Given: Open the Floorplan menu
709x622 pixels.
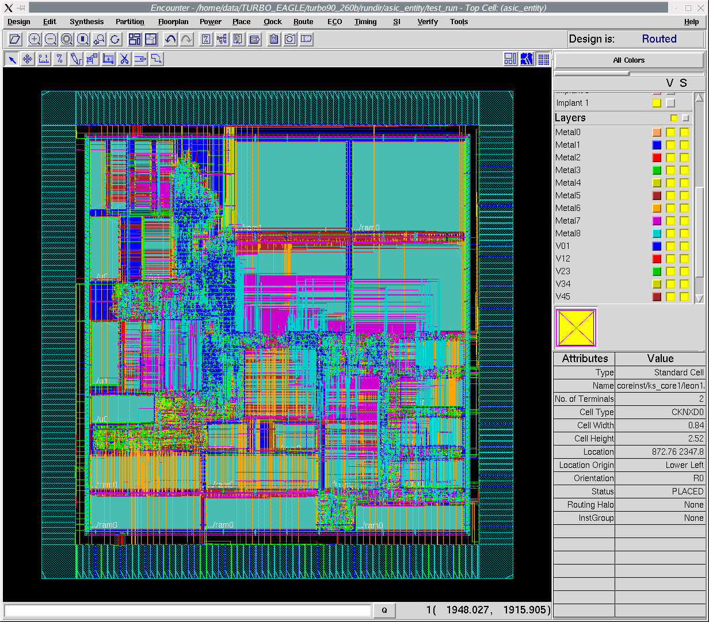Looking at the screenshot, I should (173, 22).
